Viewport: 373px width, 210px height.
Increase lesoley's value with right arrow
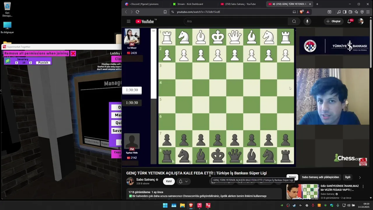(x=30, y=63)
